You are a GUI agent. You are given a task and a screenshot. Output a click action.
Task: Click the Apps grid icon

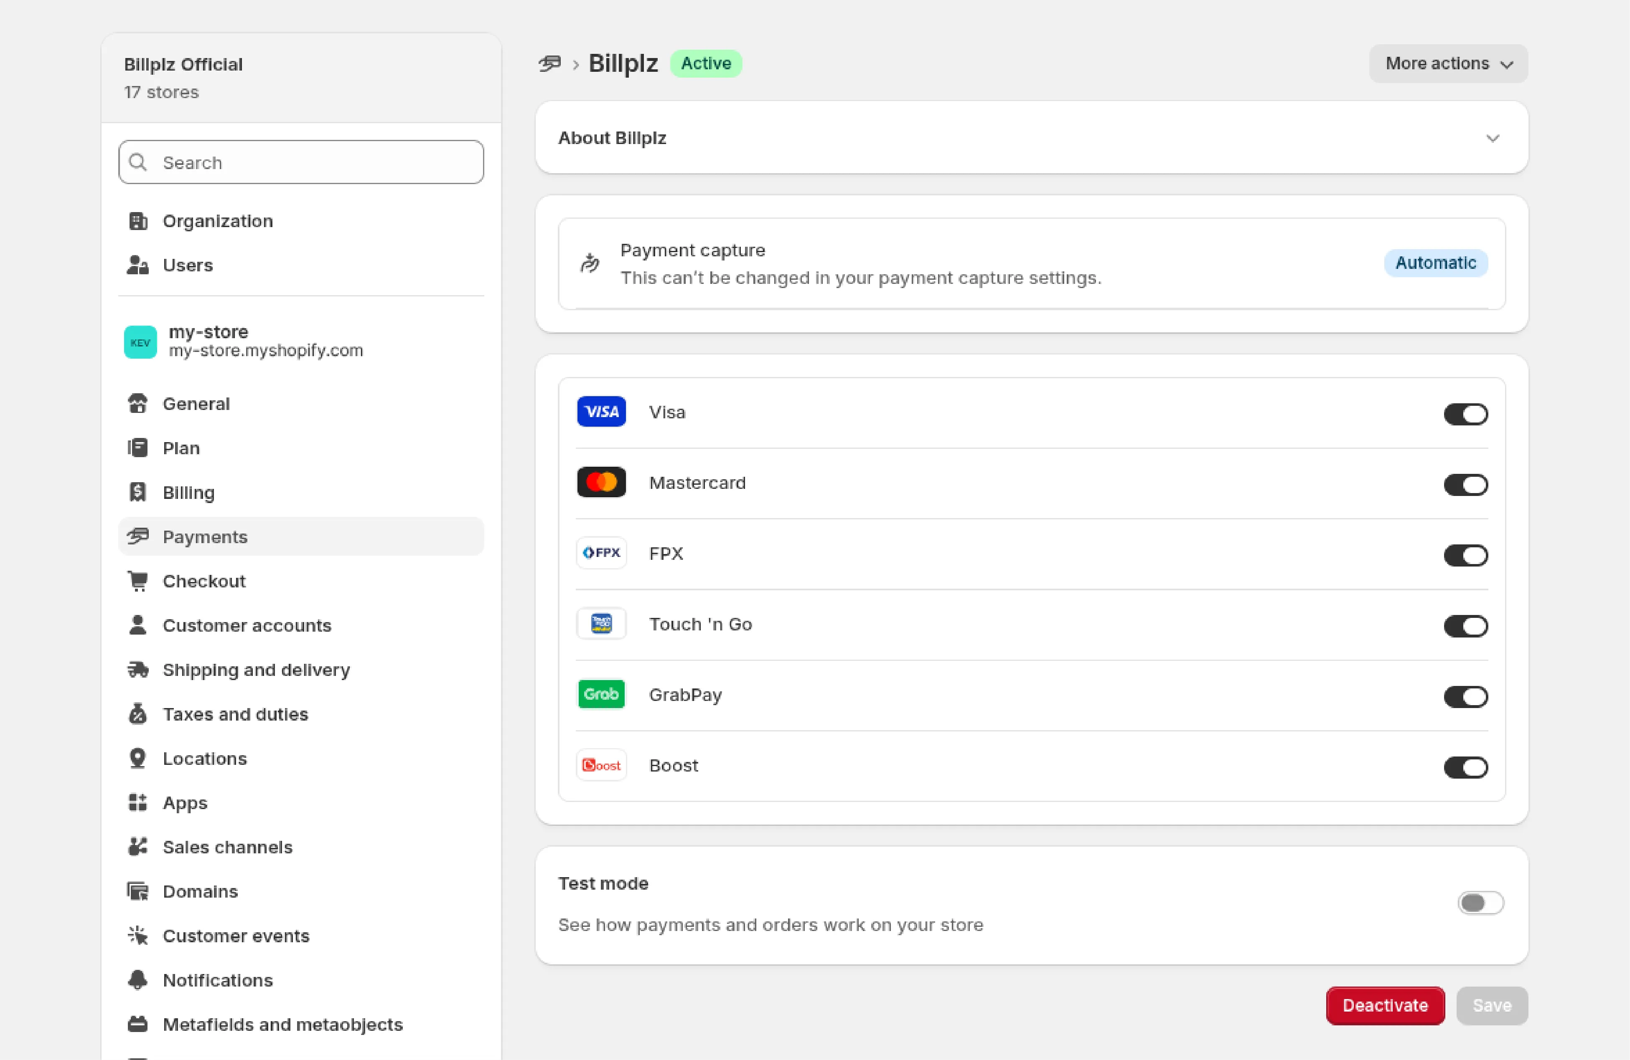(x=137, y=803)
